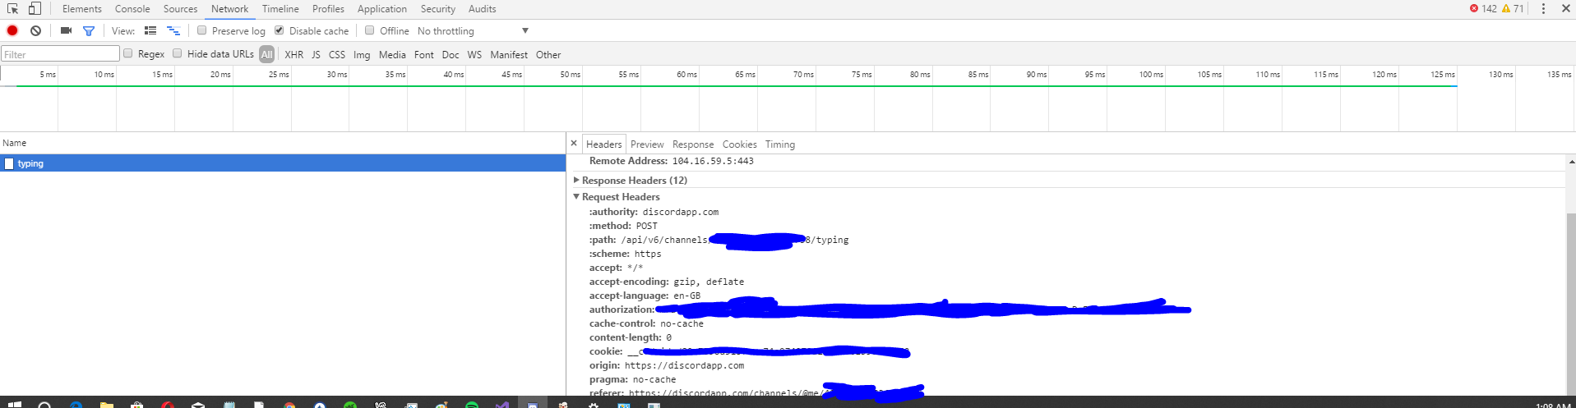Screen dimensions: 1576x408
Task: Switch to large request rows view
Action: coord(150,30)
